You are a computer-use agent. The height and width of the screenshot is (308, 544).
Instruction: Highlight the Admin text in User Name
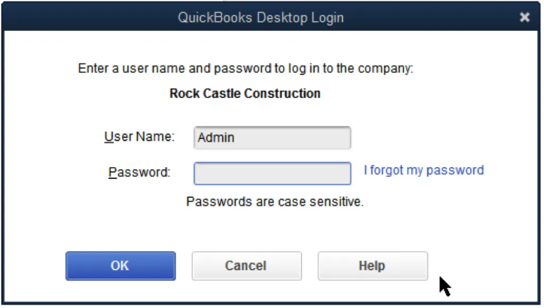(215, 138)
